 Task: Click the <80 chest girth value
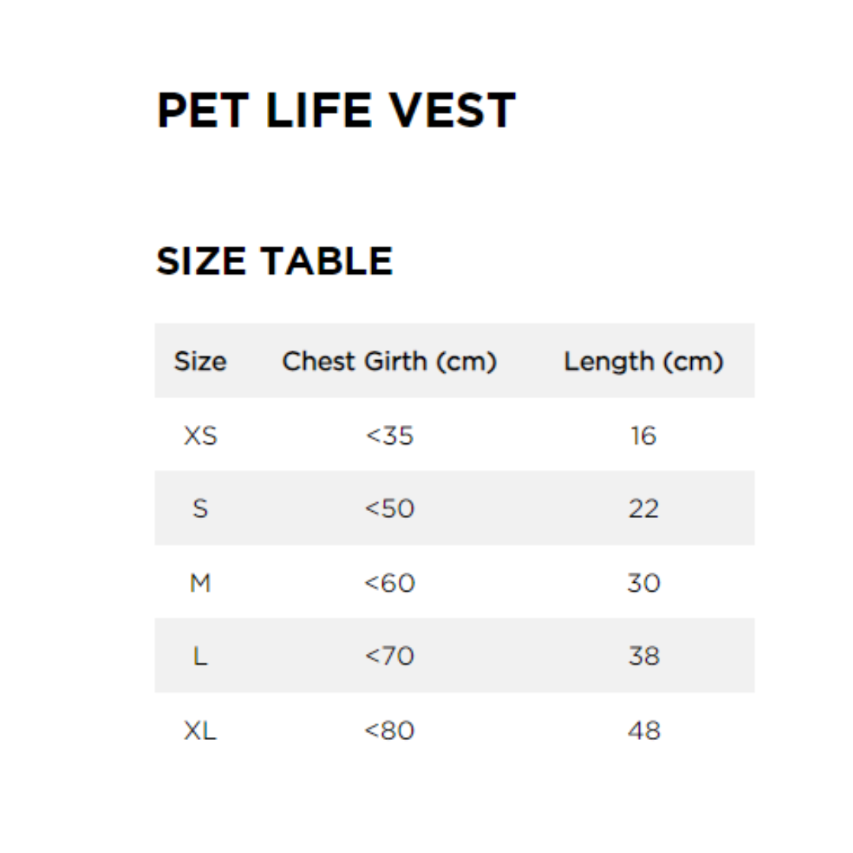389,731
